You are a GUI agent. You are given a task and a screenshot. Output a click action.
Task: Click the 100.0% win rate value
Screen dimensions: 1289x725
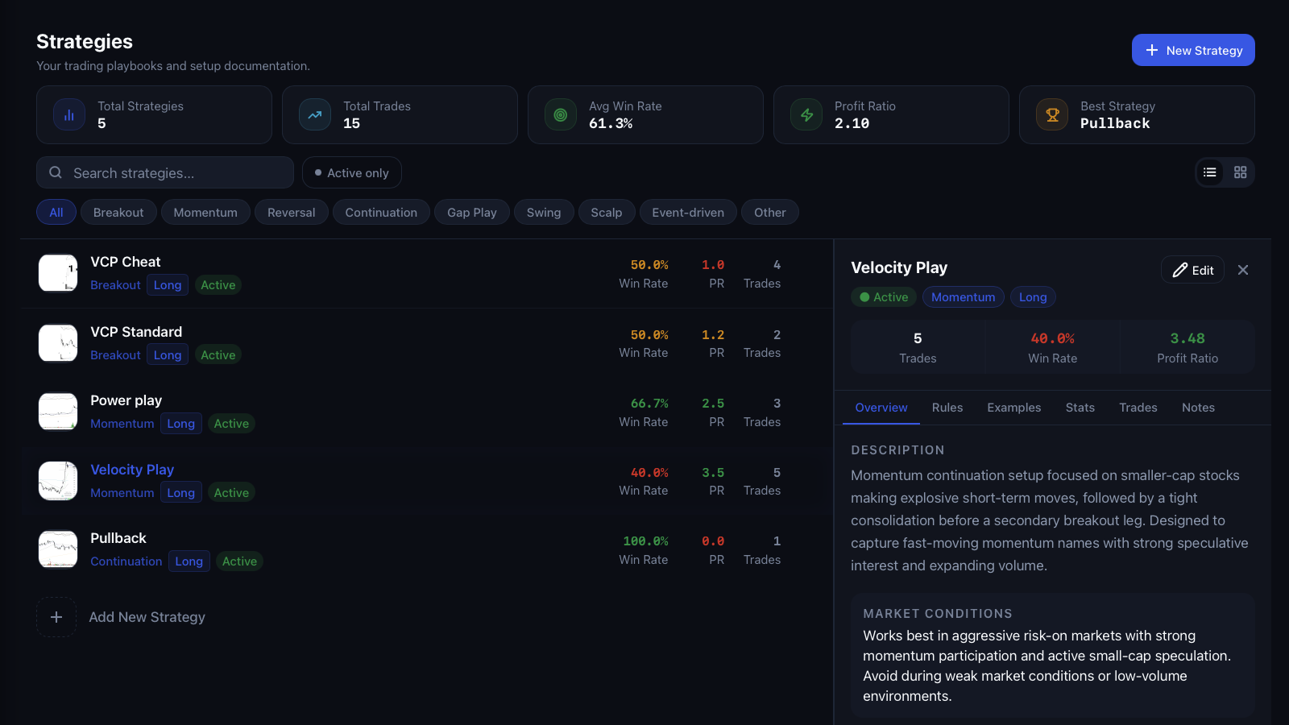pyautogui.click(x=646, y=541)
